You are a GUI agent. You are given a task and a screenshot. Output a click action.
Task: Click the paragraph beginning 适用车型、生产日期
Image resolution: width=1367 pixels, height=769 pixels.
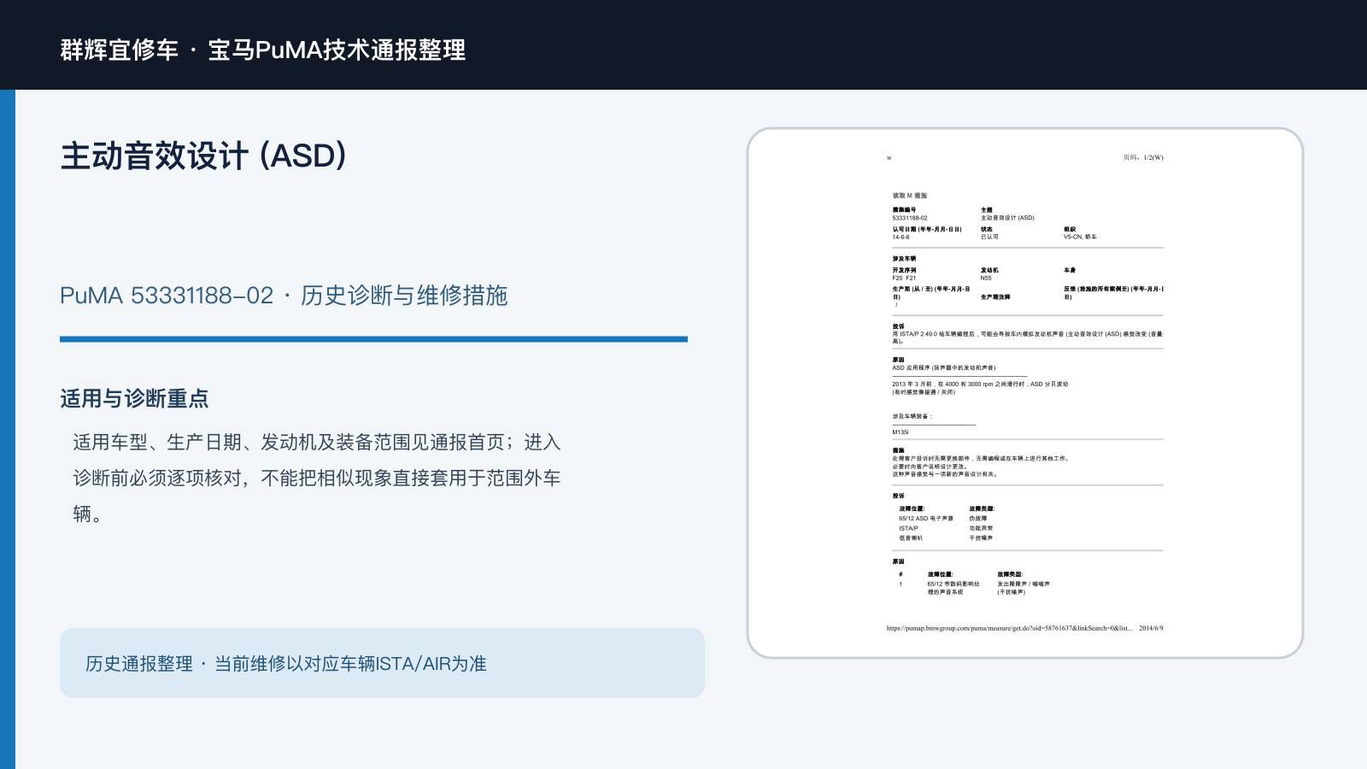(317, 478)
